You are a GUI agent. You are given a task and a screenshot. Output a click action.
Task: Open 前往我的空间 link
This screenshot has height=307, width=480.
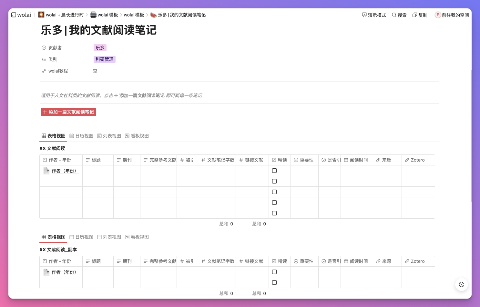coord(455,15)
